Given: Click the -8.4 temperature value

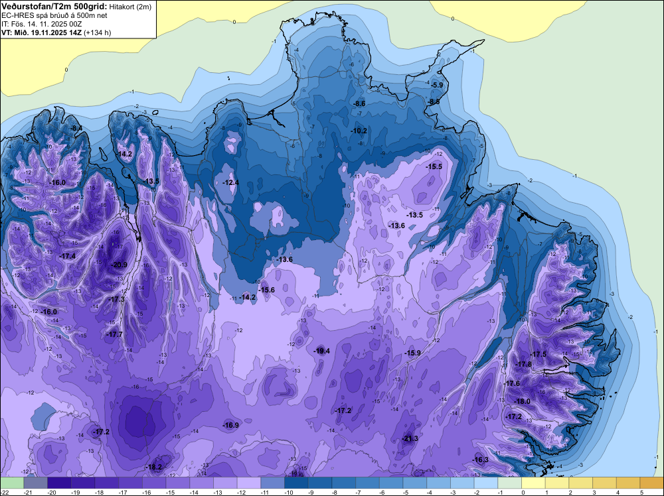Looking at the screenshot, I should (76, 128).
